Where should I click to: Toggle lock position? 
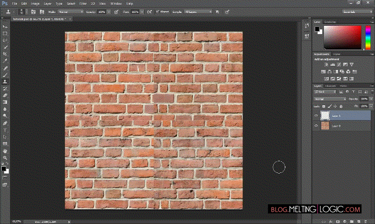point(335,106)
